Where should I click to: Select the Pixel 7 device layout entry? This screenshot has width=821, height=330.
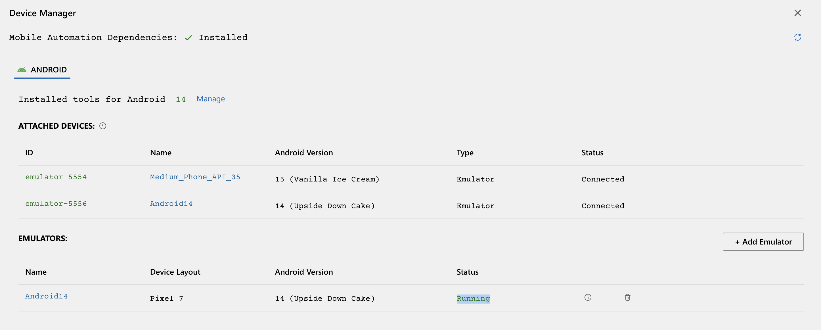point(166,298)
